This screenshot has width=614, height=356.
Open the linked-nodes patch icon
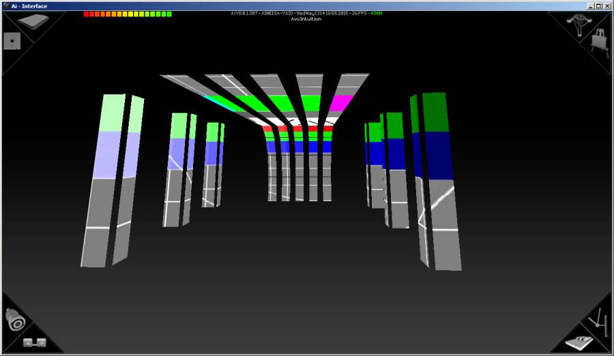[x=35, y=342]
